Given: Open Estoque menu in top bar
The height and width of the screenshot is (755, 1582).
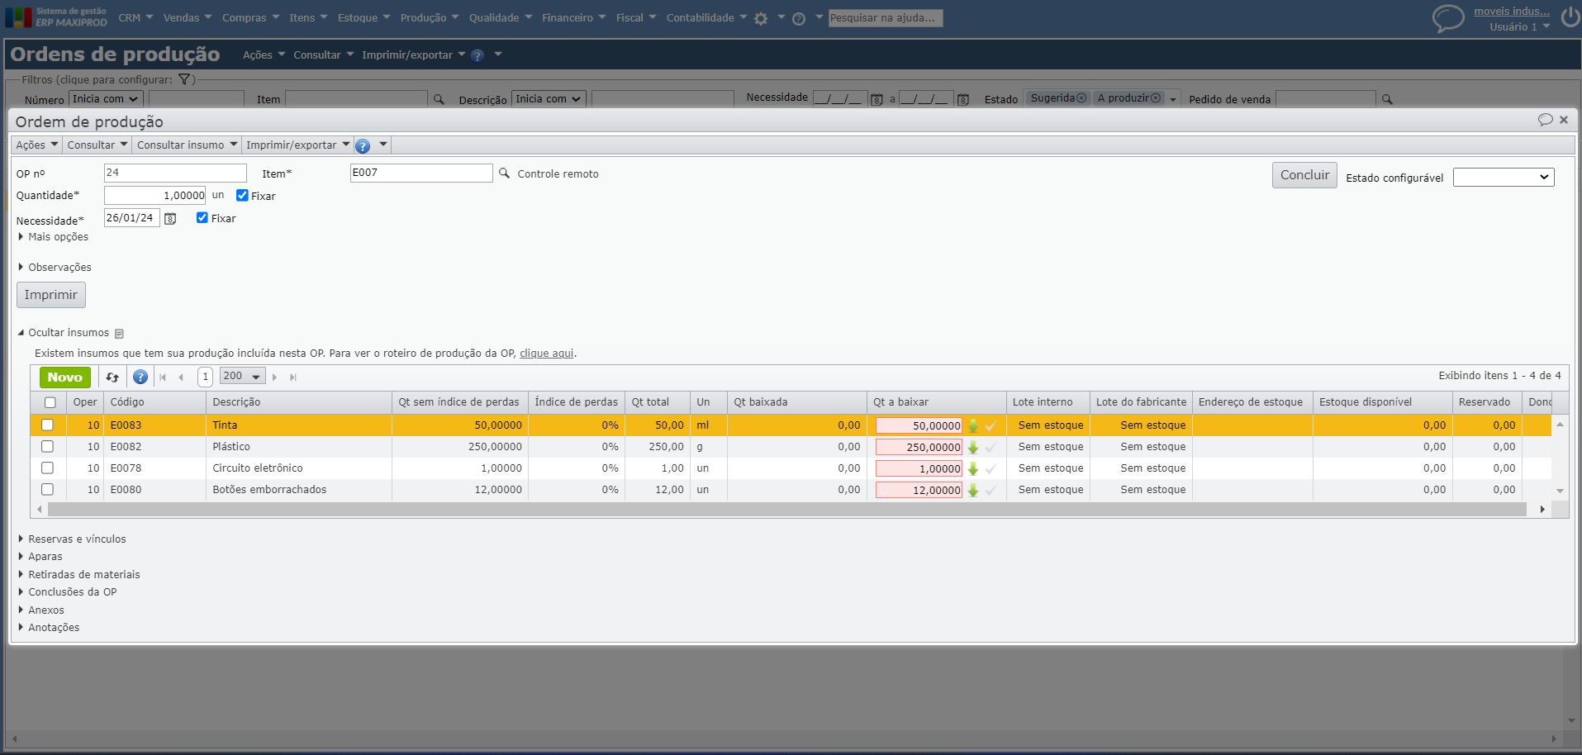Looking at the screenshot, I should pyautogui.click(x=363, y=17).
